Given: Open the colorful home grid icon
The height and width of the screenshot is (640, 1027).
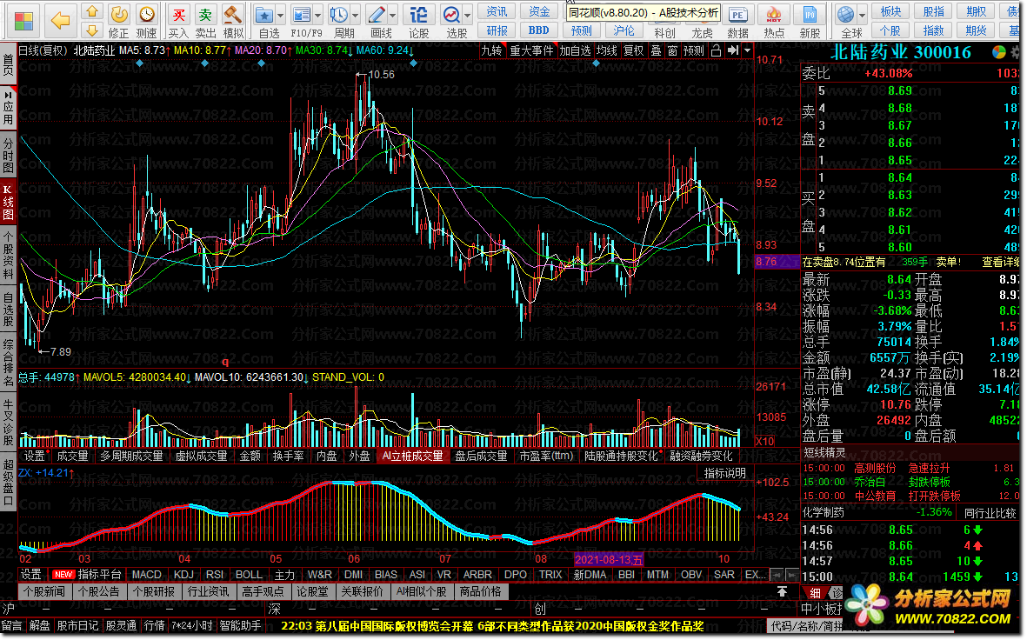Looking at the screenshot, I should tap(23, 20).
